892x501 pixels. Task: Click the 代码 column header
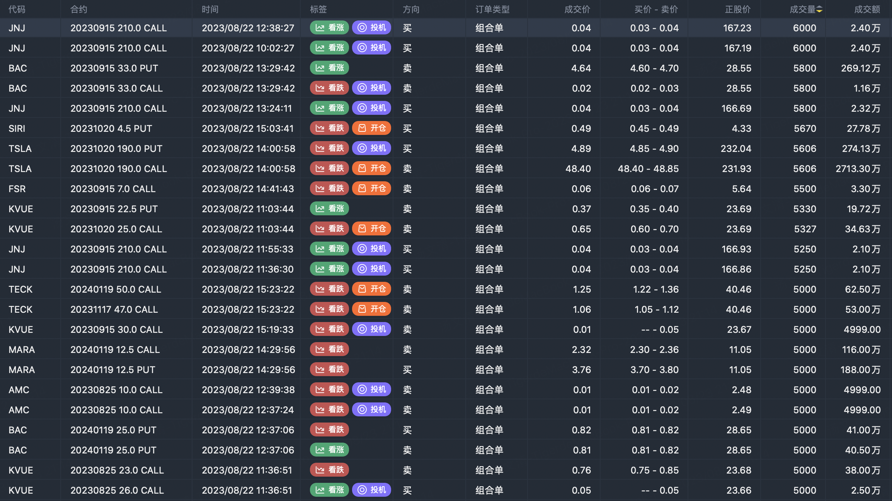17,9
